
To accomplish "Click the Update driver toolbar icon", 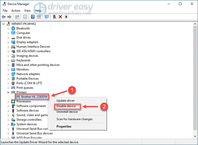I will tap(55, 17).
